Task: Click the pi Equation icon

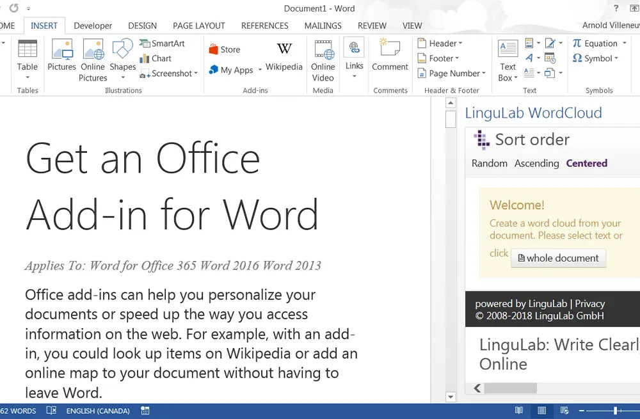Action: pos(577,43)
